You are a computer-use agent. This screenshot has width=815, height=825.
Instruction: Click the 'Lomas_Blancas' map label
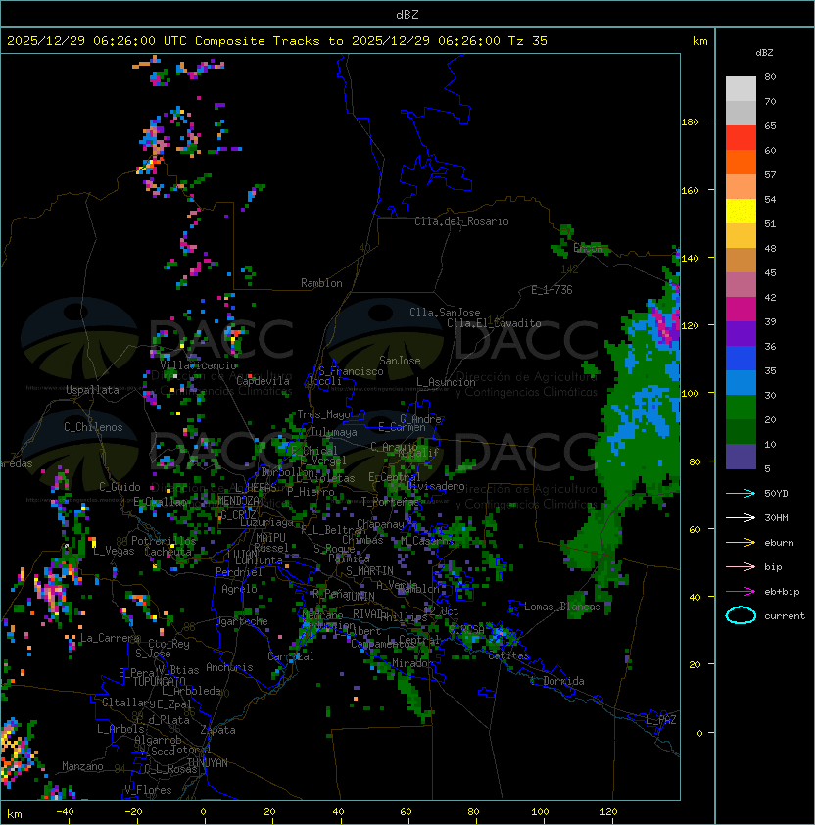(562, 607)
